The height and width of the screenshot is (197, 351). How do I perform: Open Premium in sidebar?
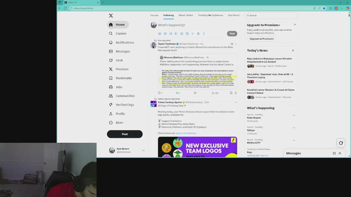[119, 69]
